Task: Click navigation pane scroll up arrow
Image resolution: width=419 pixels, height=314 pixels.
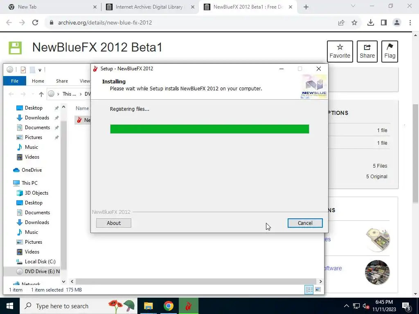Action: 63,107
